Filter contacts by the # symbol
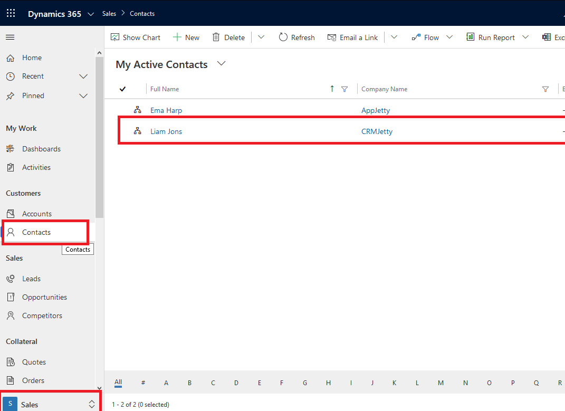 point(143,383)
